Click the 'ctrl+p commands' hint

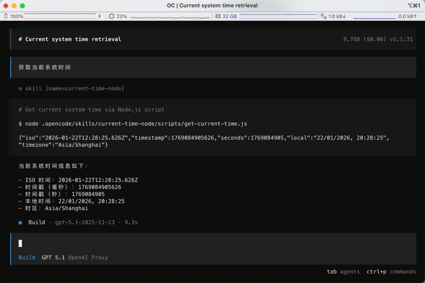391,272
